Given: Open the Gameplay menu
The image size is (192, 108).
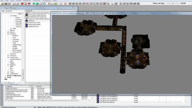Looking at the screenshot, I should click(x=47, y=1).
